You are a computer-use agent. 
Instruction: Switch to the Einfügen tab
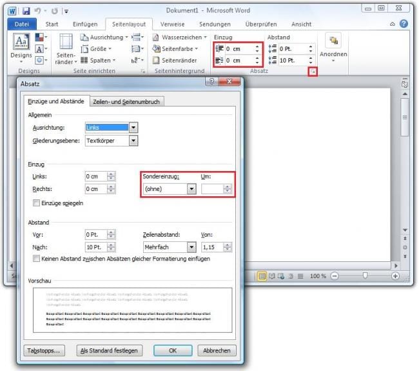[85, 25]
